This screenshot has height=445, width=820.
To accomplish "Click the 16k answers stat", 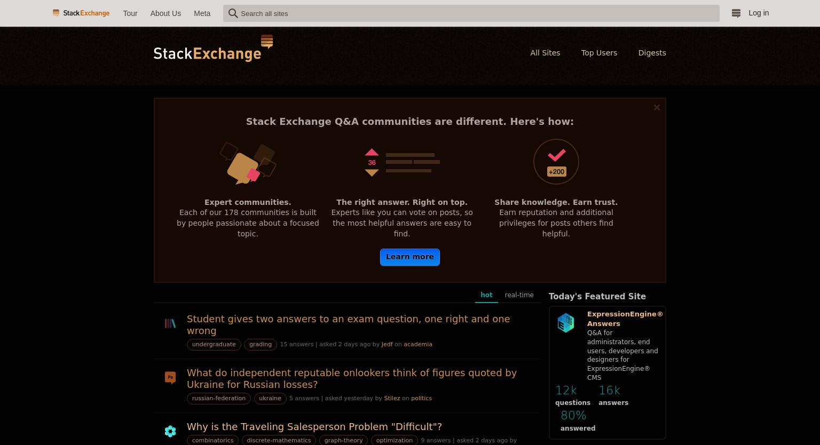I will tap(613, 395).
